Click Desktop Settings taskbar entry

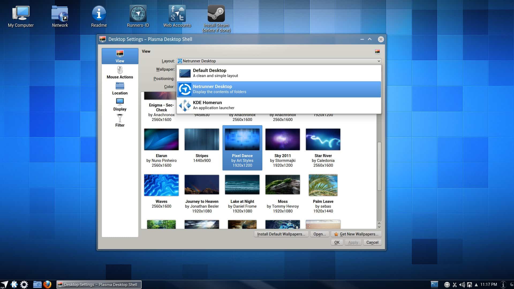click(99, 285)
